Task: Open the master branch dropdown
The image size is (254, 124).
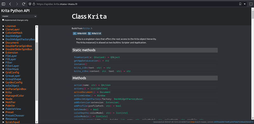Action: point(19,16)
